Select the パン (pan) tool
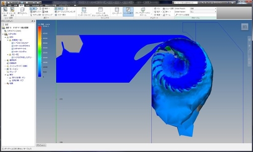The height and width of the screenshot is (152, 253). coord(157,8)
